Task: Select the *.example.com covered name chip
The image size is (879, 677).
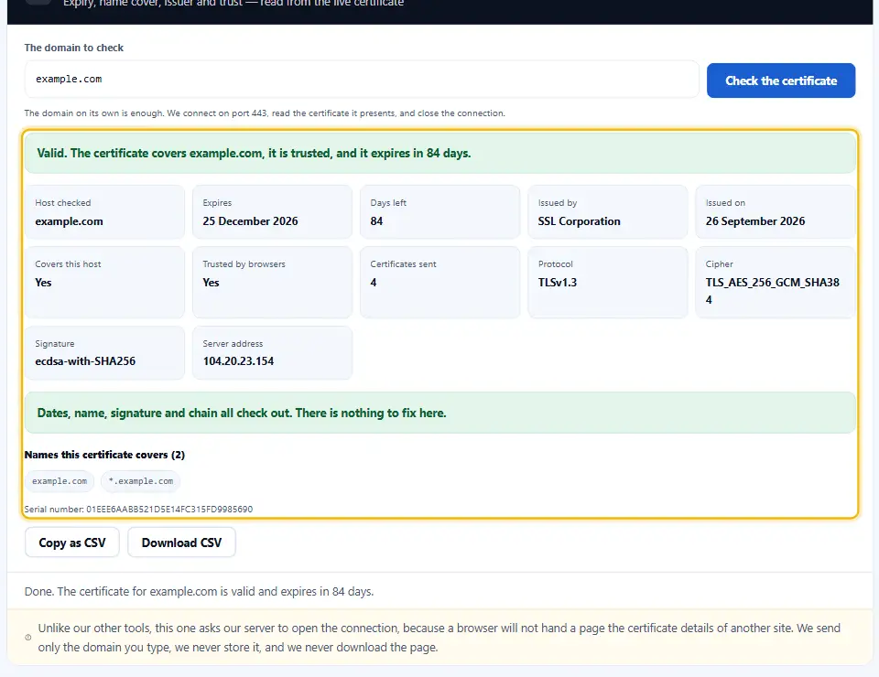Action: (141, 481)
